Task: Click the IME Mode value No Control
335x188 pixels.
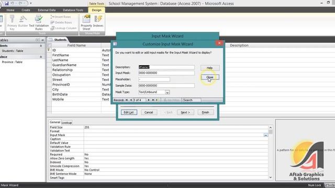Action: pyautogui.click(x=92, y=170)
